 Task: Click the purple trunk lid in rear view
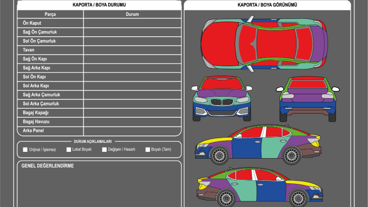[x=308, y=95]
